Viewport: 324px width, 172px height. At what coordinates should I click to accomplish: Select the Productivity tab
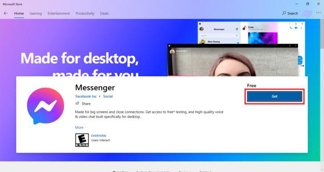[x=85, y=13]
